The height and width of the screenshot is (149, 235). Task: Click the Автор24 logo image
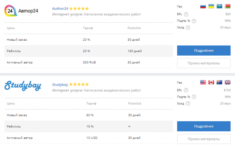click(21, 11)
